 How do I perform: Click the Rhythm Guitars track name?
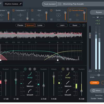[x=11, y=4]
